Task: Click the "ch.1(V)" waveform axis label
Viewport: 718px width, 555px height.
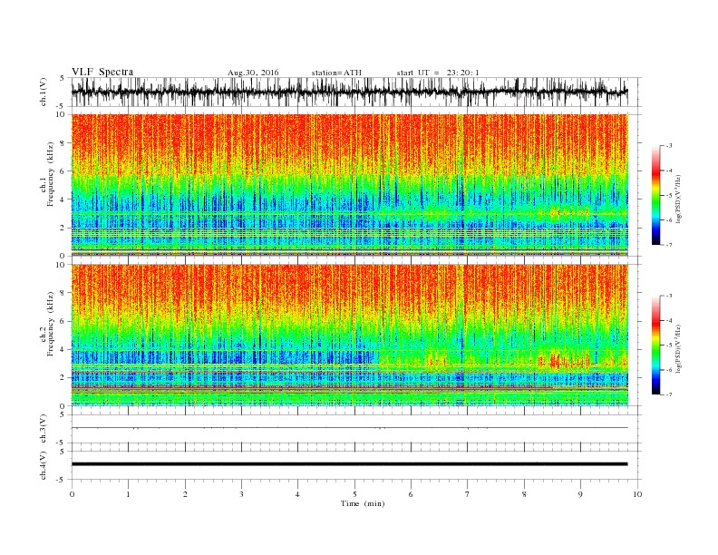Action: coord(44,92)
